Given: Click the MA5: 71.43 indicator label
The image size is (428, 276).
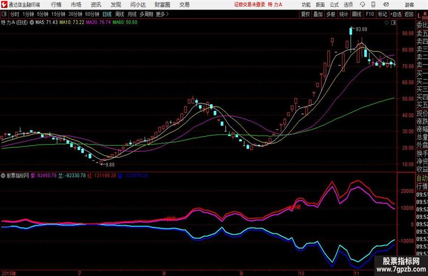Looking at the screenshot, I should [46, 23].
